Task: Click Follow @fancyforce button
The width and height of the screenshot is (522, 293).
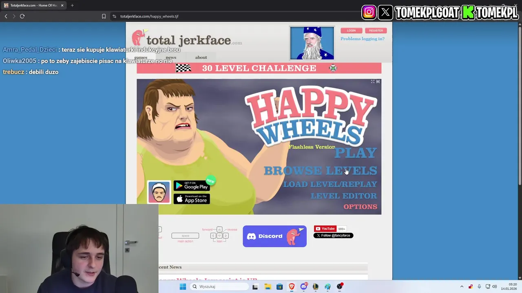Action: (x=333, y=235)
